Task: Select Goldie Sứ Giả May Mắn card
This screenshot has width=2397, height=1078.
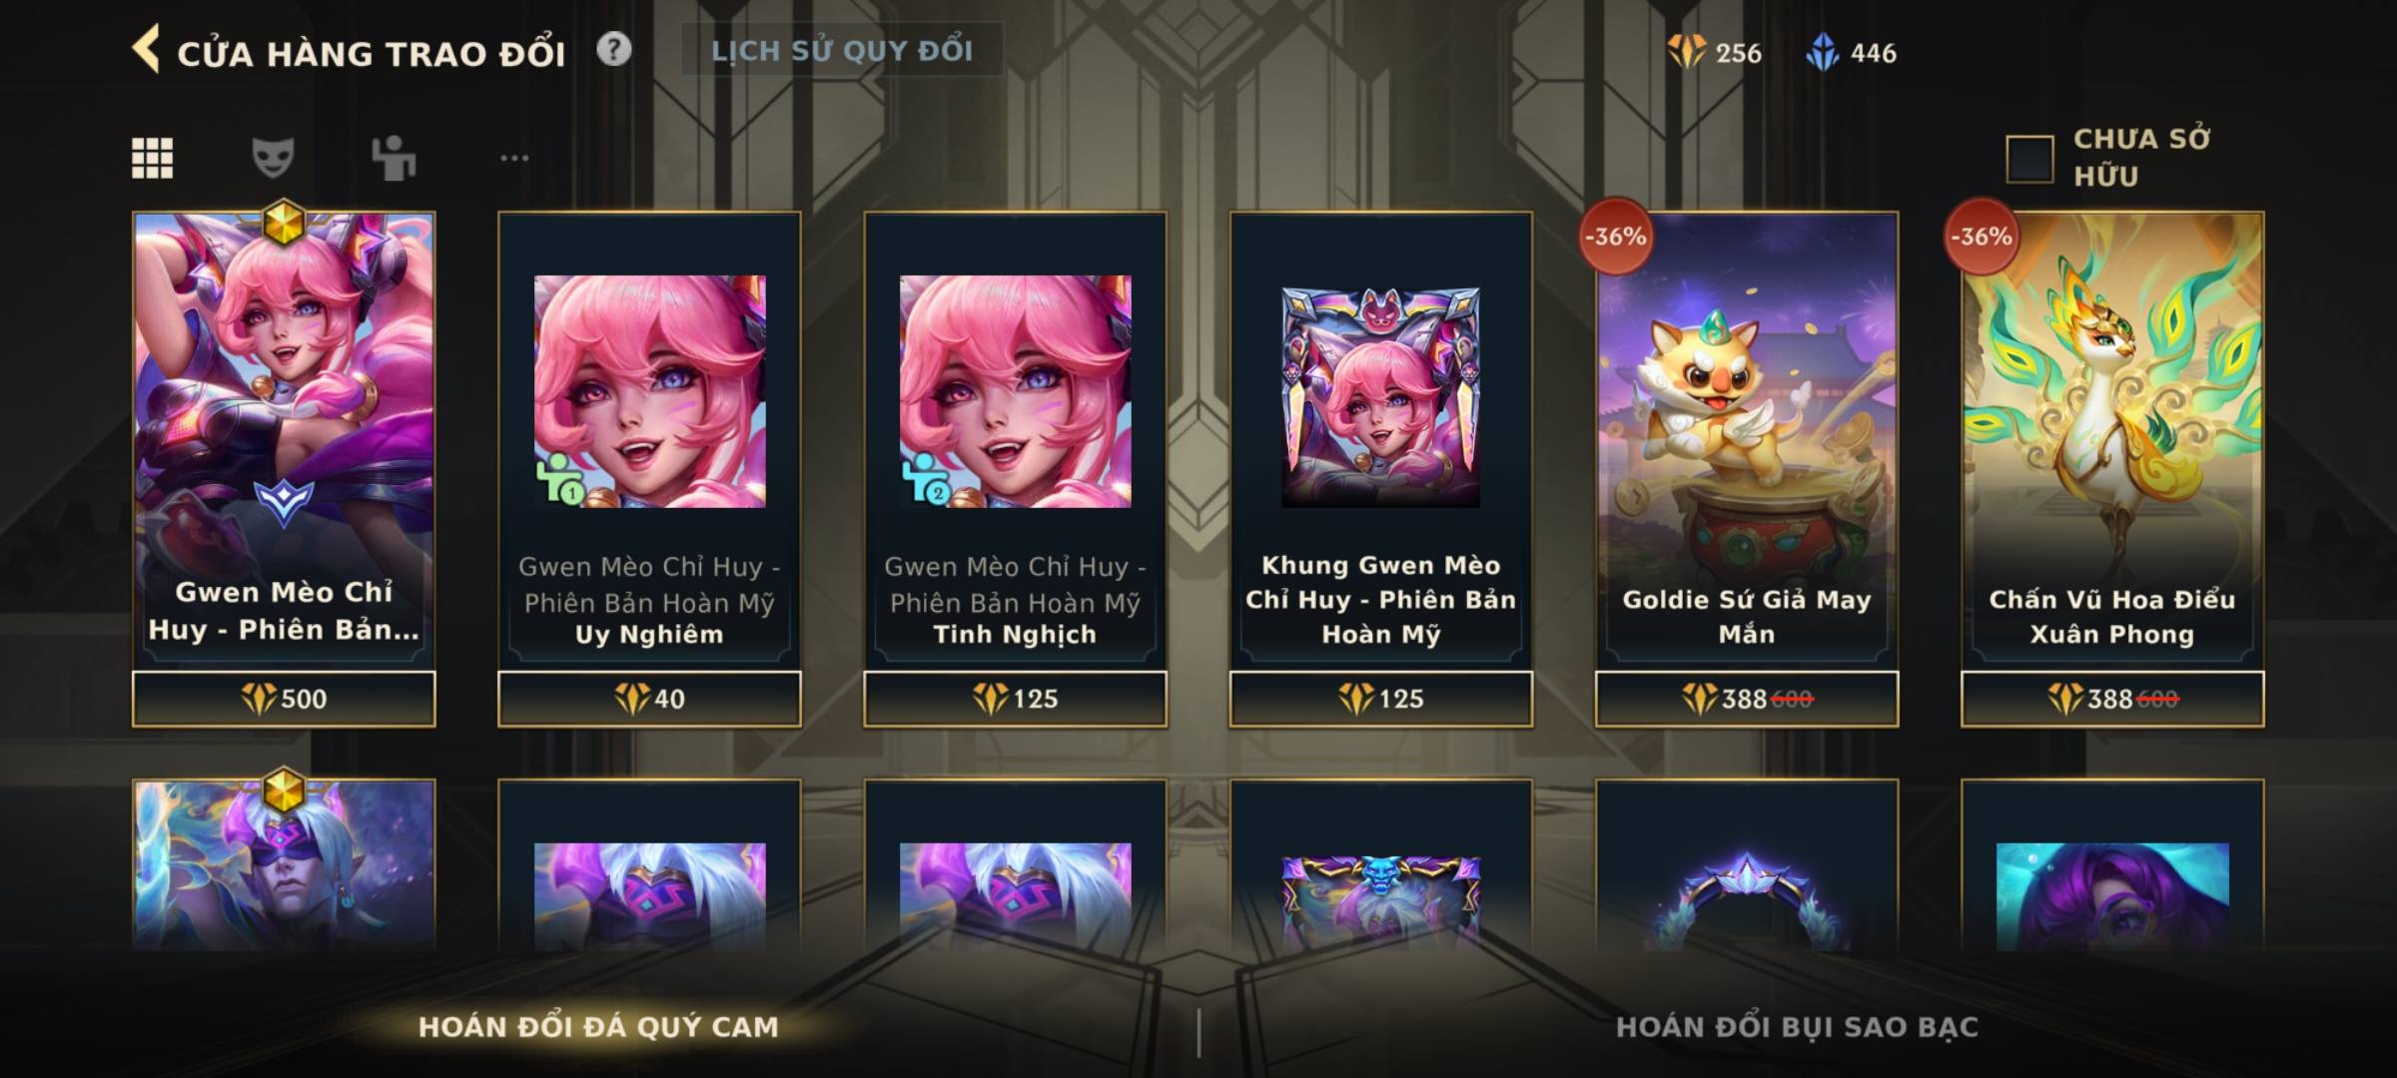Action: pyautogui.click(x=1746, y=440)
